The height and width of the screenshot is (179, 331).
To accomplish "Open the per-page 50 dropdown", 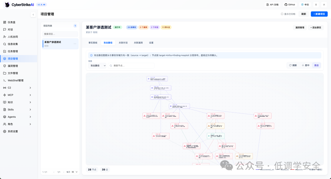I will point(74,172).
